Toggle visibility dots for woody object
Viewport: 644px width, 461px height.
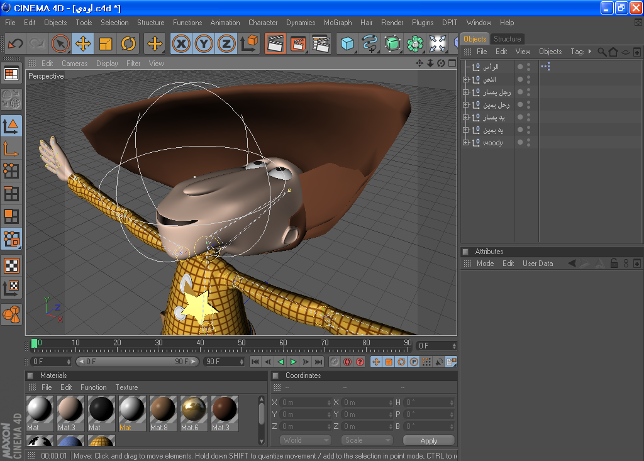(528, 143)
